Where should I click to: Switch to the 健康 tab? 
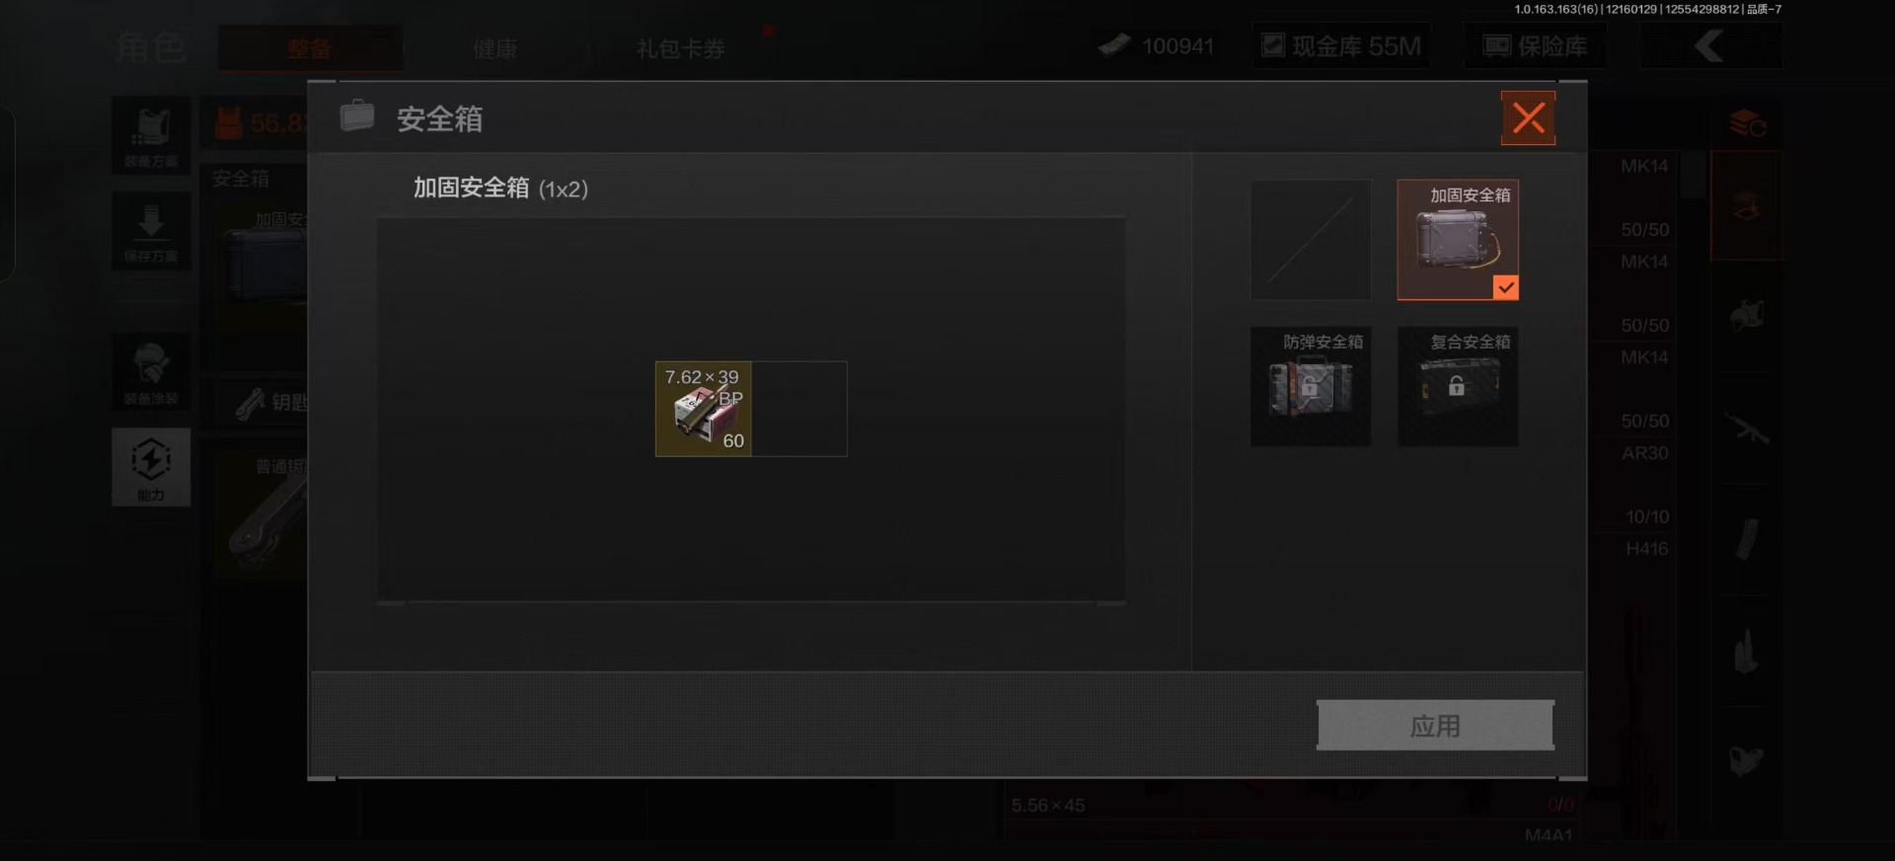[494, 48]
